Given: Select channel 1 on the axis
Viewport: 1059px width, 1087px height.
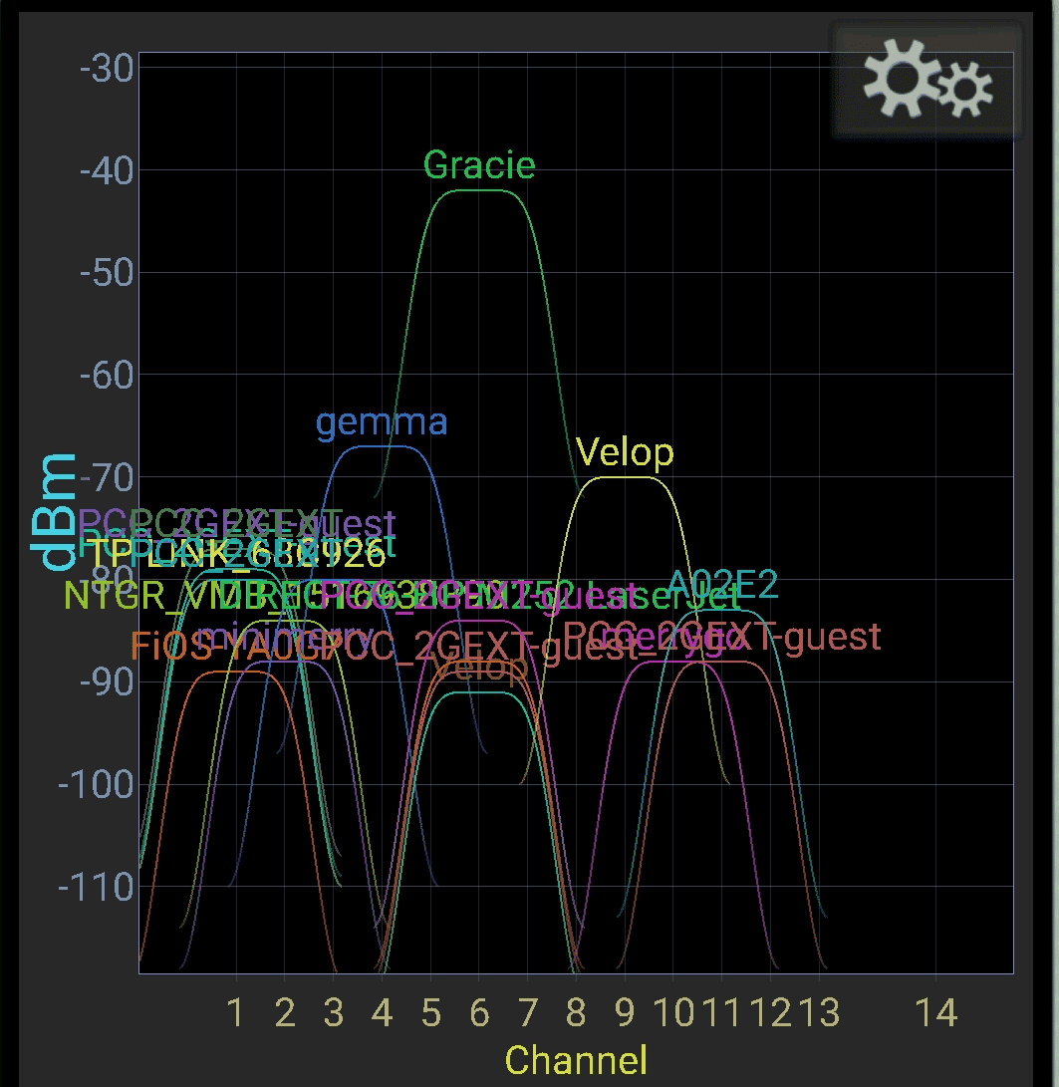Looking at the screenshot, I should (x=236, y=1013).
